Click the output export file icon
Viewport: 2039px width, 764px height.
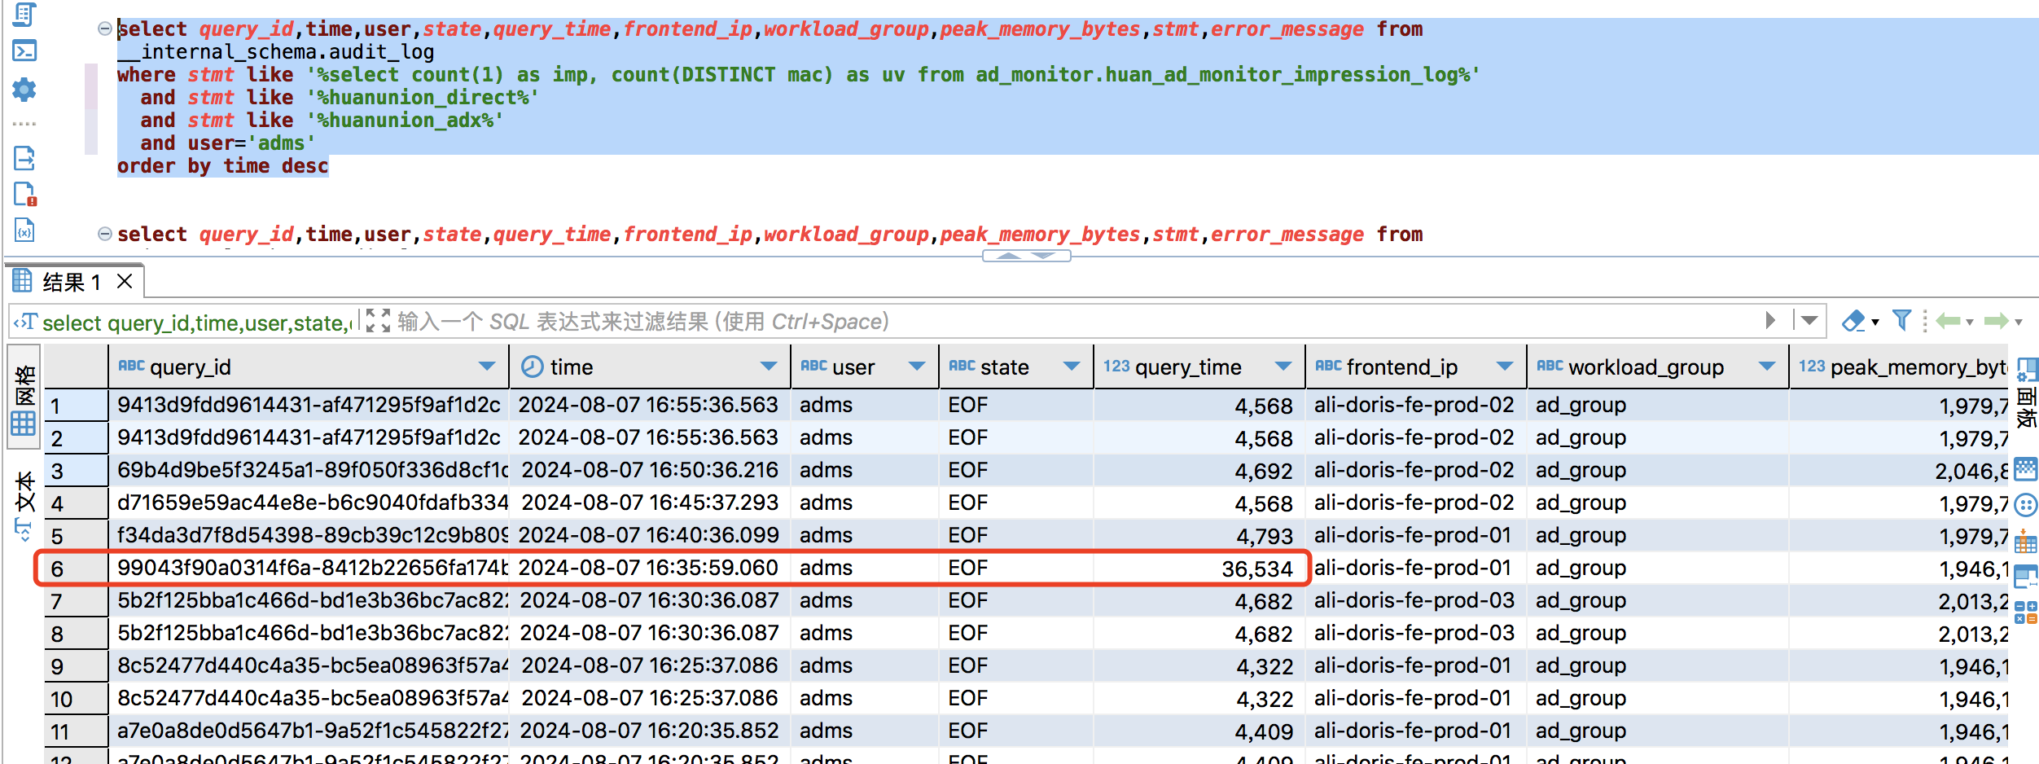tap(24, 157)
